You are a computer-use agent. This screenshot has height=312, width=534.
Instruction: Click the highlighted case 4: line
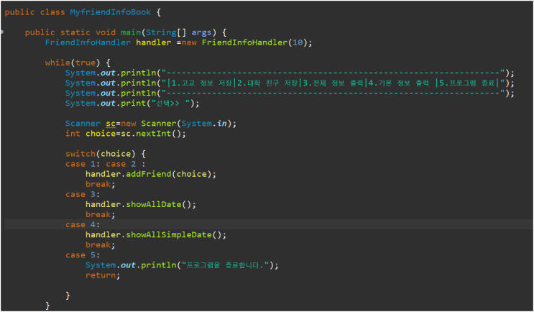(268, 225)
